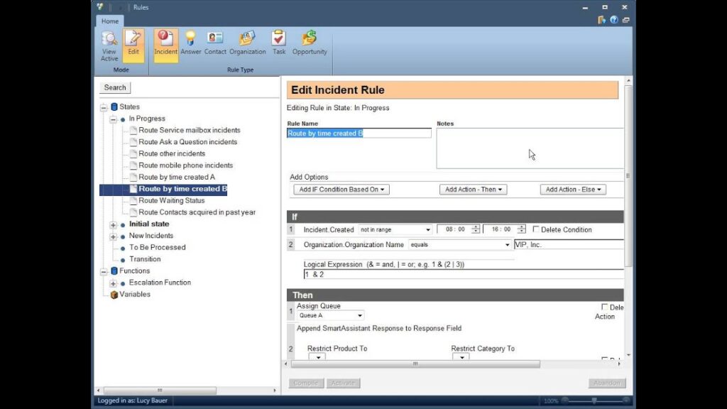Viewport: 727px width, 409px height.
Task: Select the To Be Processed state
Action: pyautogui.click(x=157, y=248)
